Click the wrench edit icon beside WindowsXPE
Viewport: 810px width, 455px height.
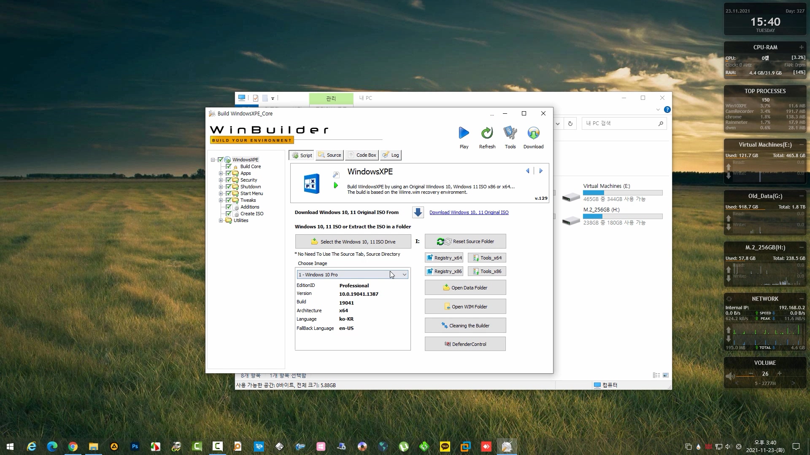[x=336, y=174]
